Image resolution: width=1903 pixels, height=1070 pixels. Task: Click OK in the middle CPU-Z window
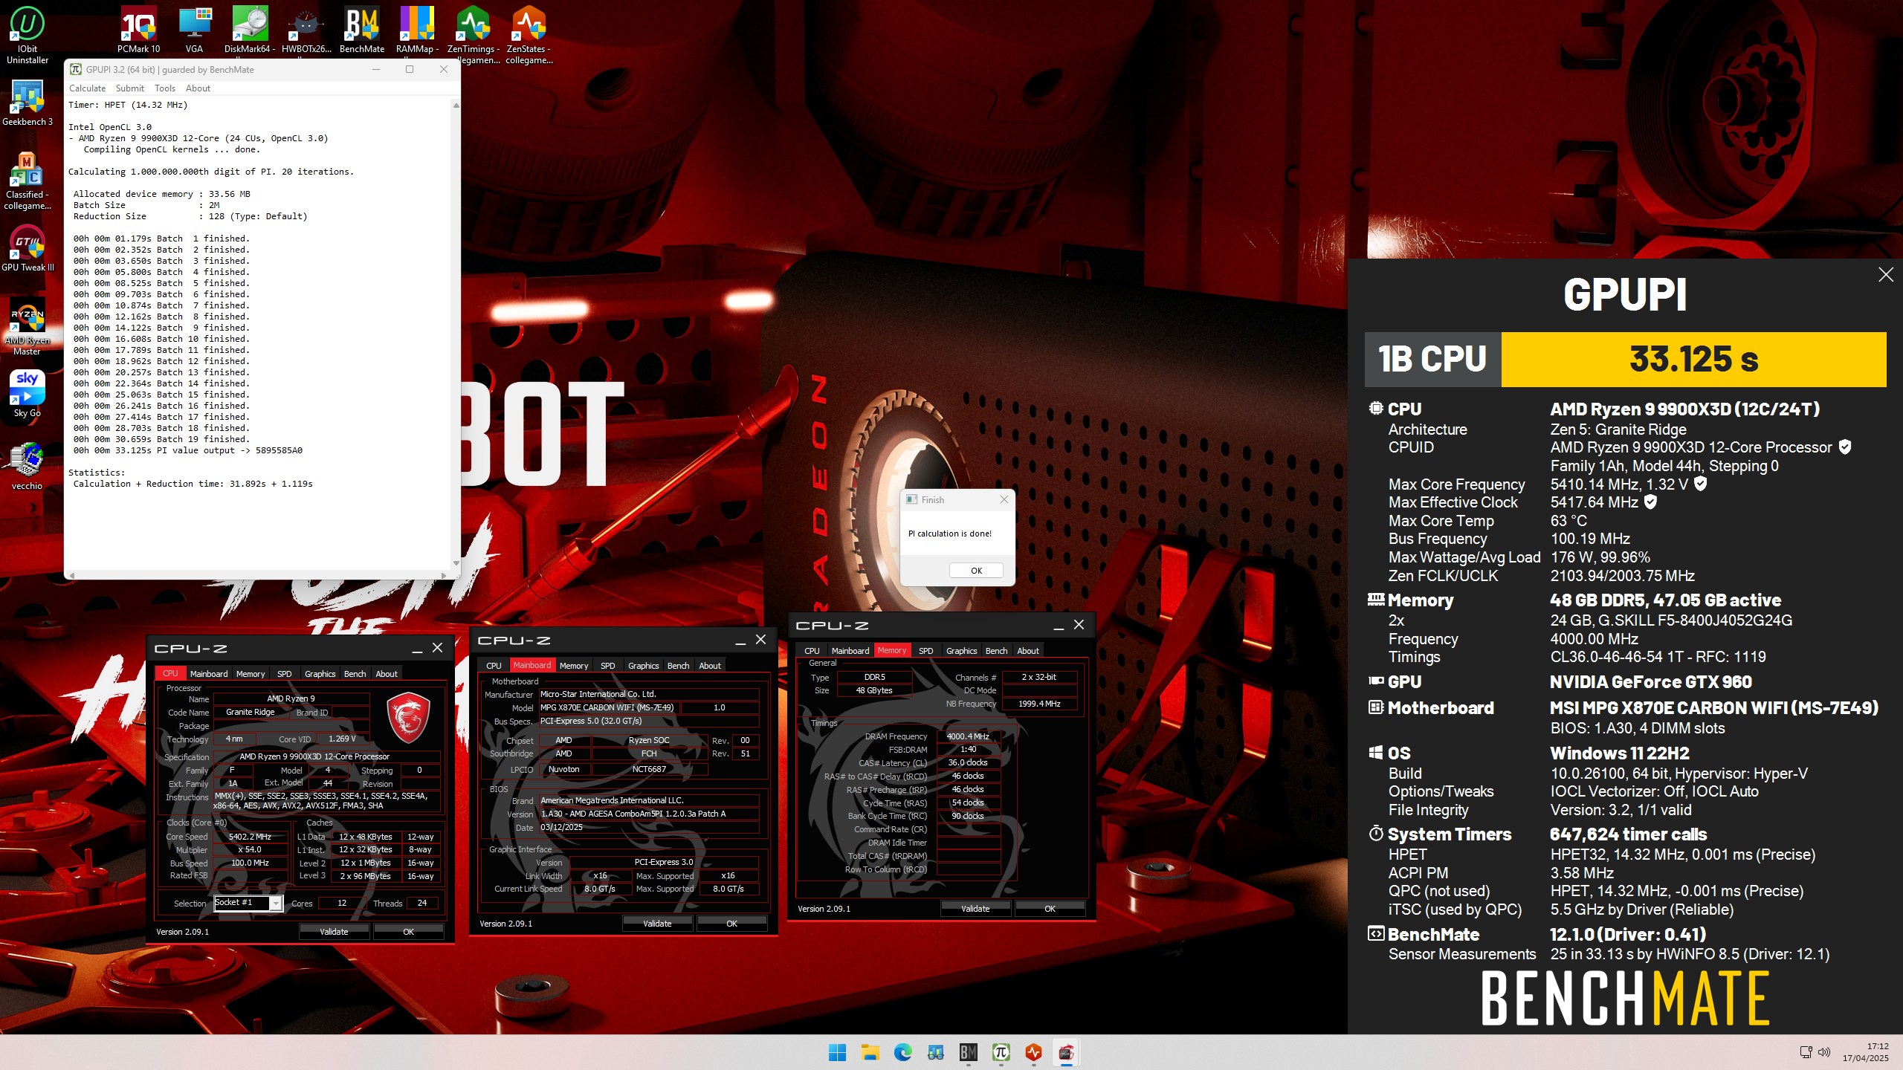coord(731,924)
